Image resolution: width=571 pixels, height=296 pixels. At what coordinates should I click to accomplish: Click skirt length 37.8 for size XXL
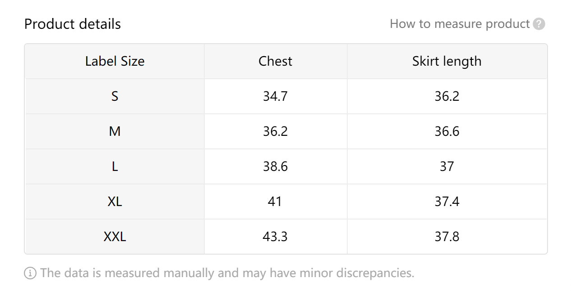(x=447, y=237)
